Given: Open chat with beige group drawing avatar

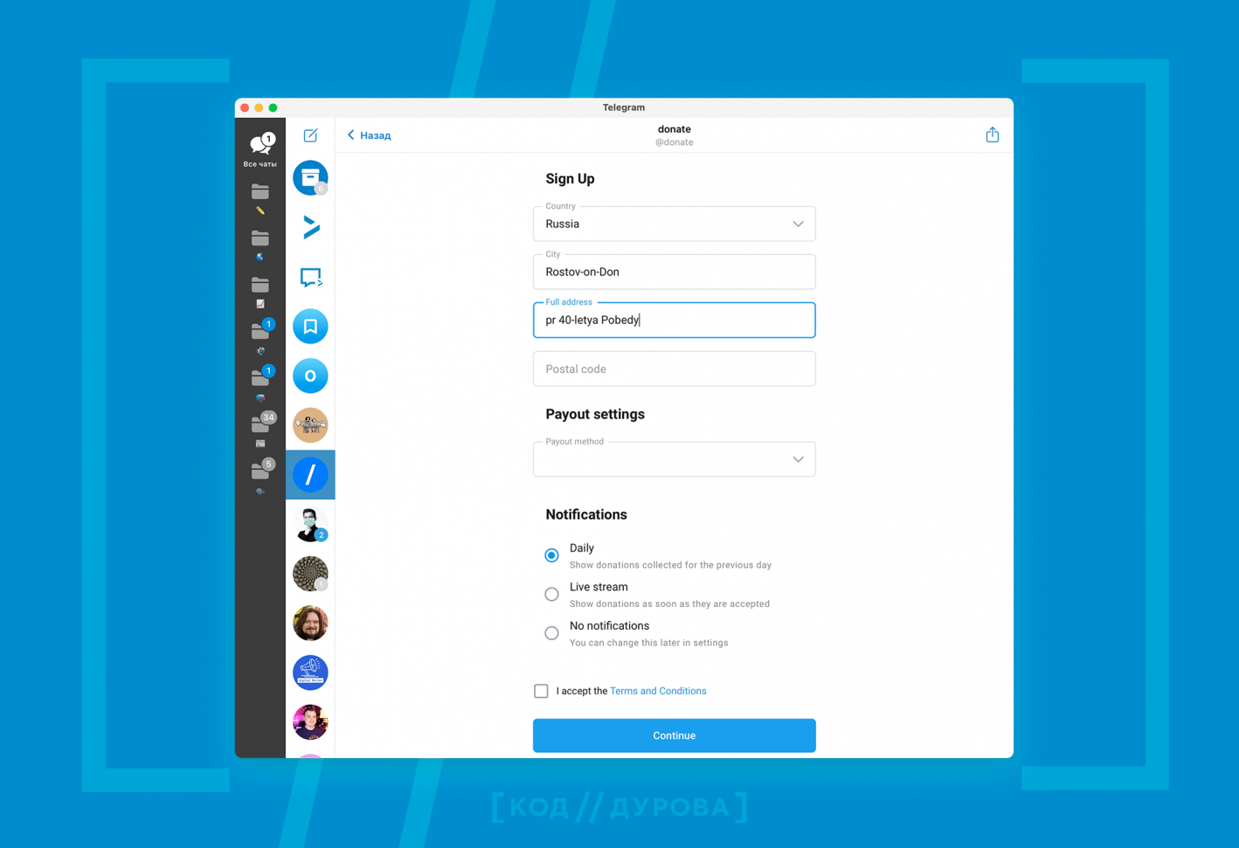Looking at the screenshot, I should coord(310,425).
